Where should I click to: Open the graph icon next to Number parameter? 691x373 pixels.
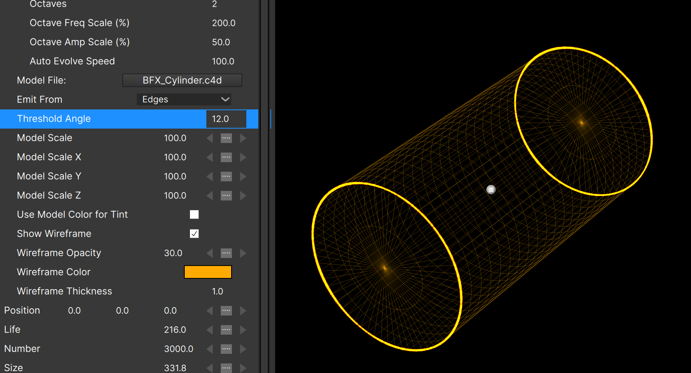(x=226, y=349)
